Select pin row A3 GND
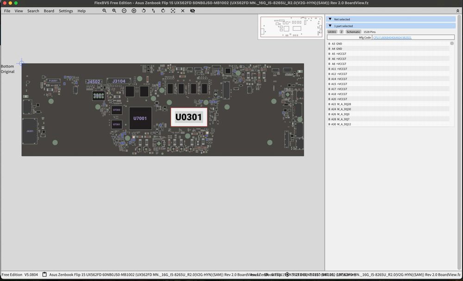The width and height of the screenshot is (463, 281). click(388, 44)
